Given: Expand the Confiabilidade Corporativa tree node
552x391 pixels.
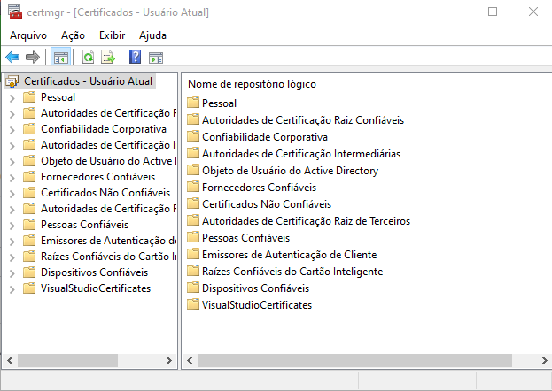Looking at the screenshot, I should click(x=12, y=129).
